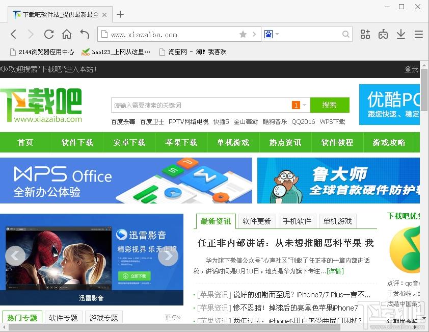Image resolution: width=429 pixels, height=332 pixels.
Task: Open the 百度杀毒 hot search link
Action: pyautogui.click(x=123, y=121)
